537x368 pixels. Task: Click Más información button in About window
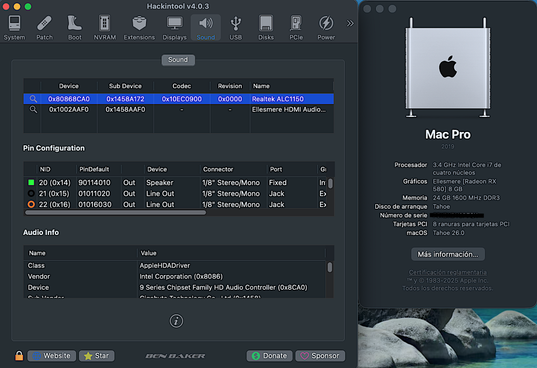tap(448, 254)
